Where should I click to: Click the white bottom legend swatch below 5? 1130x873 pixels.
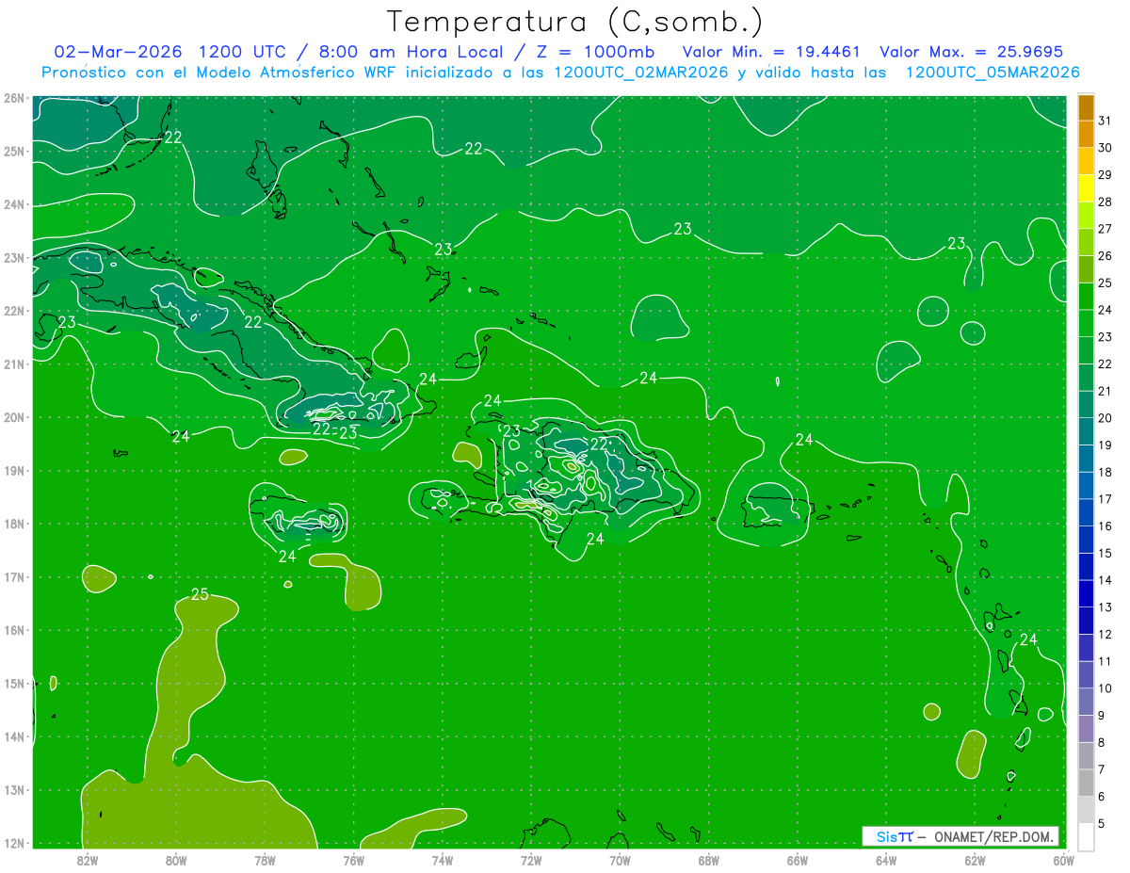pyautogui.click(x=1086, y=836)
